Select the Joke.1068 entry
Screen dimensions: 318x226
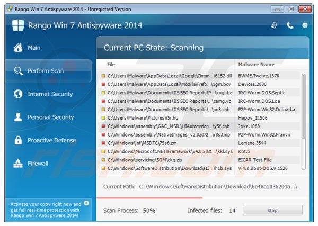click(249, 126)
